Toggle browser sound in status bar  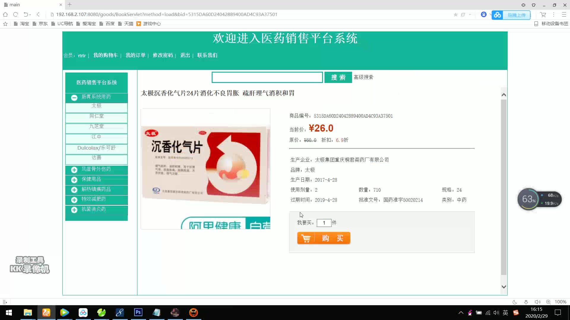coord(537,302)
